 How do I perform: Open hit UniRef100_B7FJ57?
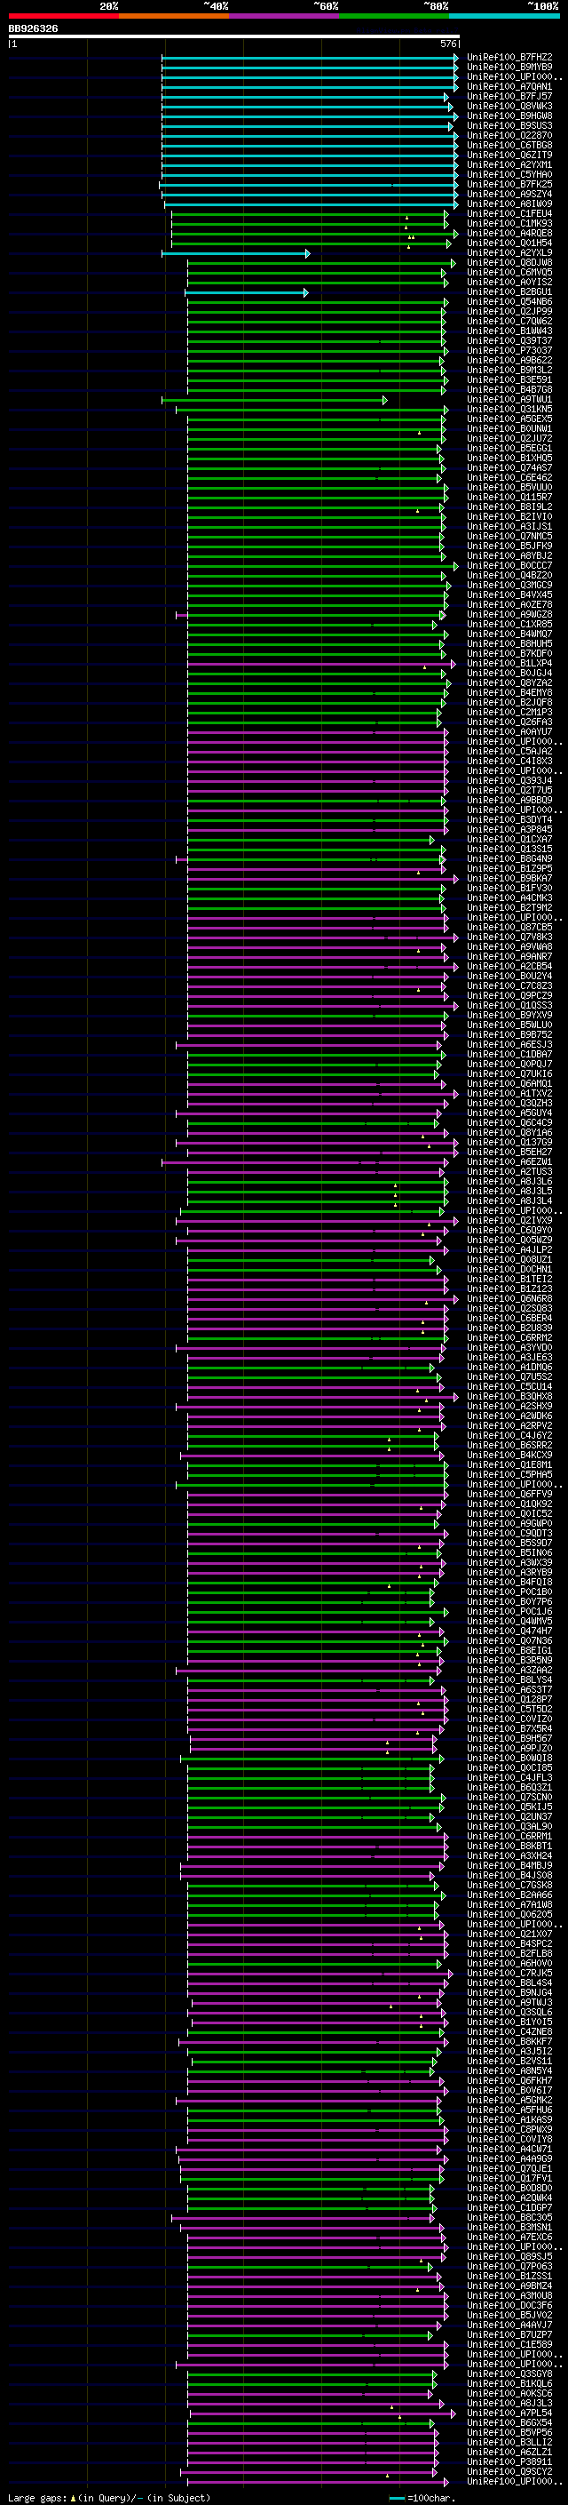click(509, 96)
